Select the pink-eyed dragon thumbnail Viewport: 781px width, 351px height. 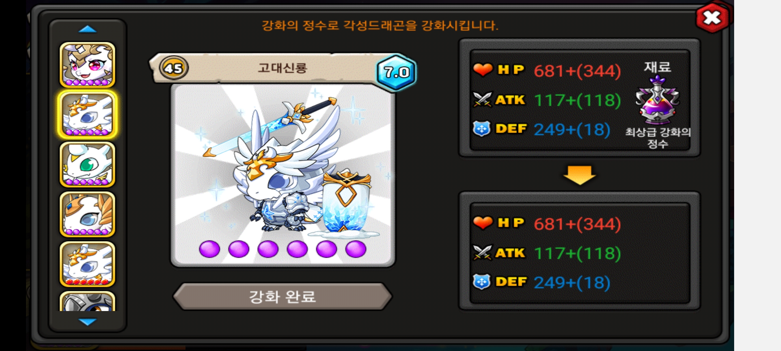point(87,65)
